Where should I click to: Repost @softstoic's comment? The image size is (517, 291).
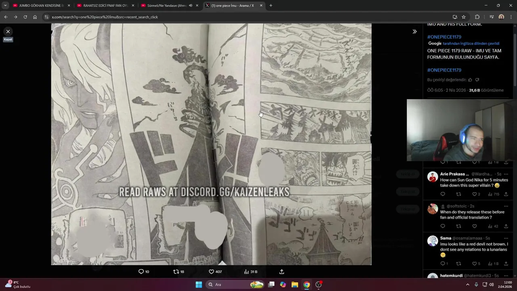click(458, 226)
